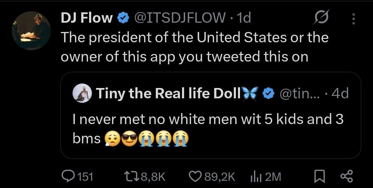Screen dimensions: 373x188
Task: Open the quoted tweet author's avatar
Action: coord(82,93)
